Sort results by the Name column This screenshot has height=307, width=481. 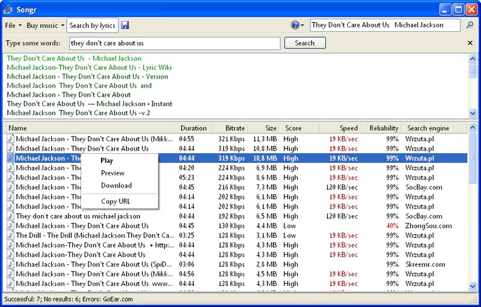point(89,128)
